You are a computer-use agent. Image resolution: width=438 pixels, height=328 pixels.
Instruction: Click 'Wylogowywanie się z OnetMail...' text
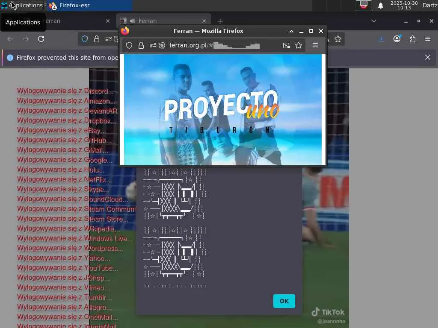pyautogui.click(x=67, y=317)
